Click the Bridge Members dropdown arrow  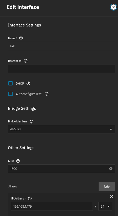coord(111,129)
